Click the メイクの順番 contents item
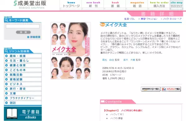The image size is (186, 121). 116,118
